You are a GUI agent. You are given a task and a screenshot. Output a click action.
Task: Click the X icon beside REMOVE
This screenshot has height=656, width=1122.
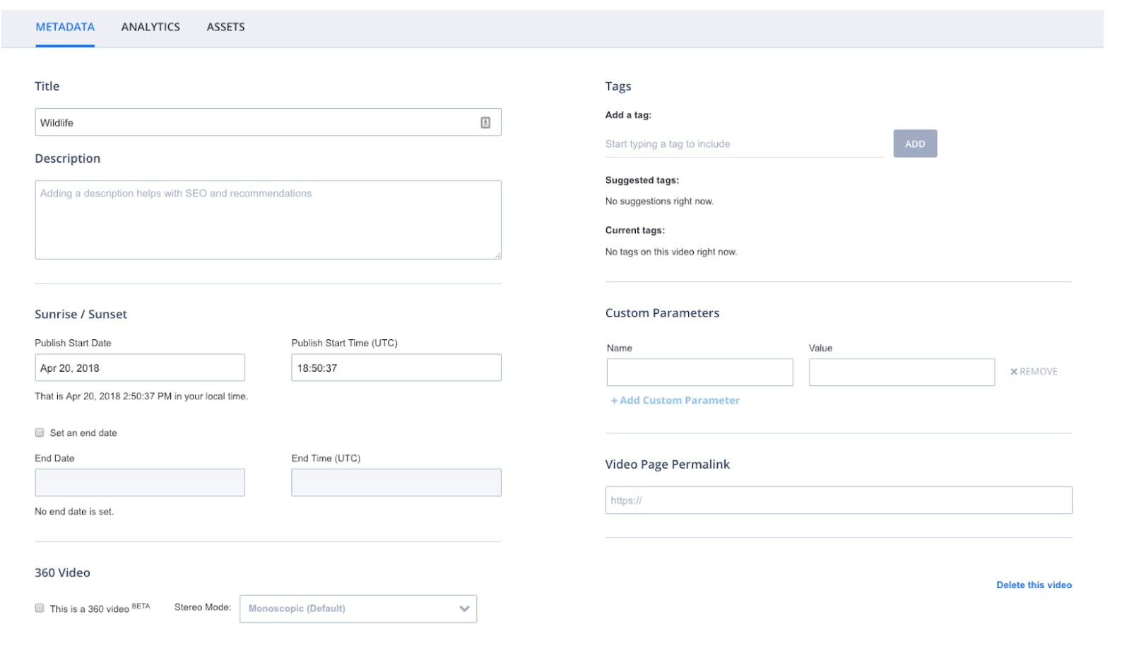point(1014,372)
